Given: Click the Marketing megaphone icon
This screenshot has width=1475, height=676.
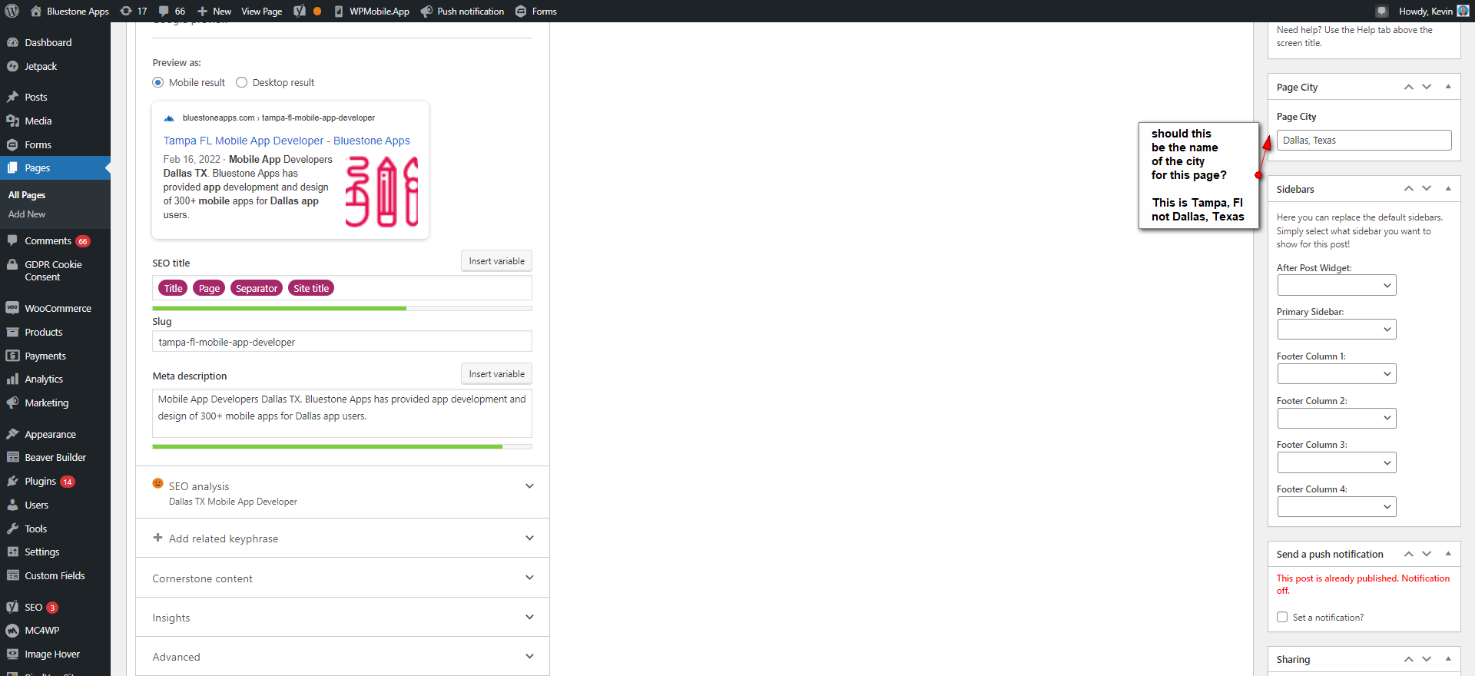Looking at the screenshot, I should point(12,403).
